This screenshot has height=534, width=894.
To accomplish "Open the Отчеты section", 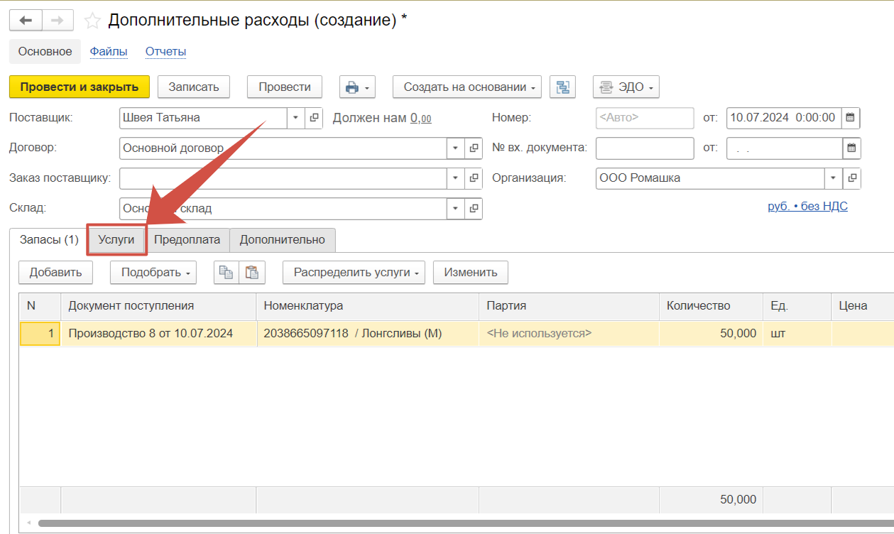I will (x=165, y=51).
